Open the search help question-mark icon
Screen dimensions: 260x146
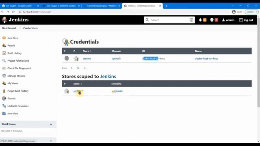pos(191,20)
